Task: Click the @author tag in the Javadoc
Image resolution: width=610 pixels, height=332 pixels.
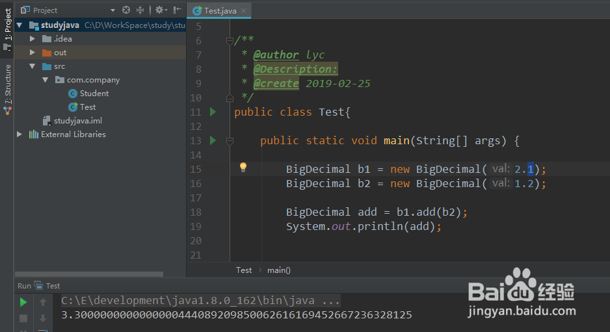Action: (276, 55)
